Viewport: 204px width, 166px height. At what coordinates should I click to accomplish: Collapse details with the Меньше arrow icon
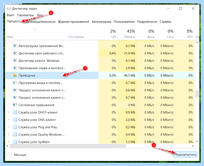tap(10, 155)
